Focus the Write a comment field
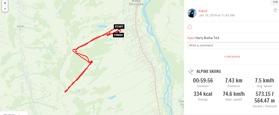The image size is (279, 115). (233, 45)
